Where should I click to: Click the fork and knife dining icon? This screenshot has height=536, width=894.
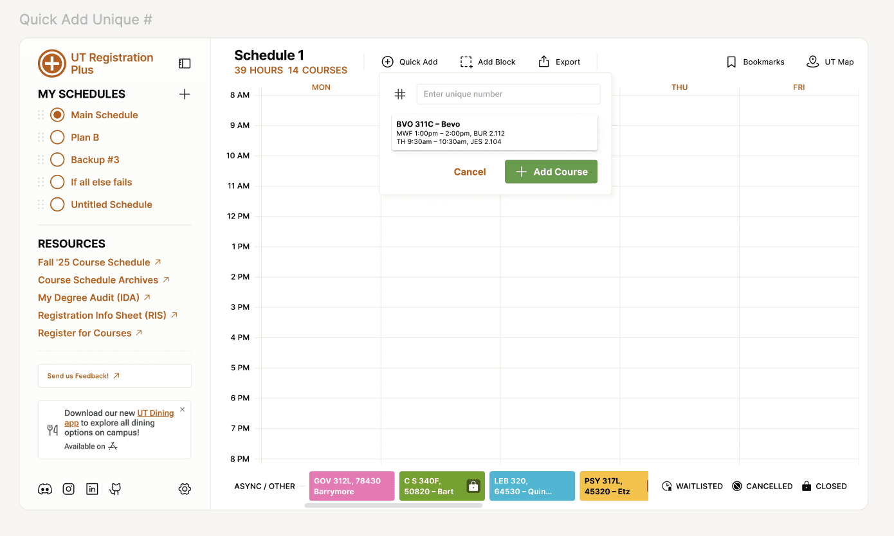(53, 430)
